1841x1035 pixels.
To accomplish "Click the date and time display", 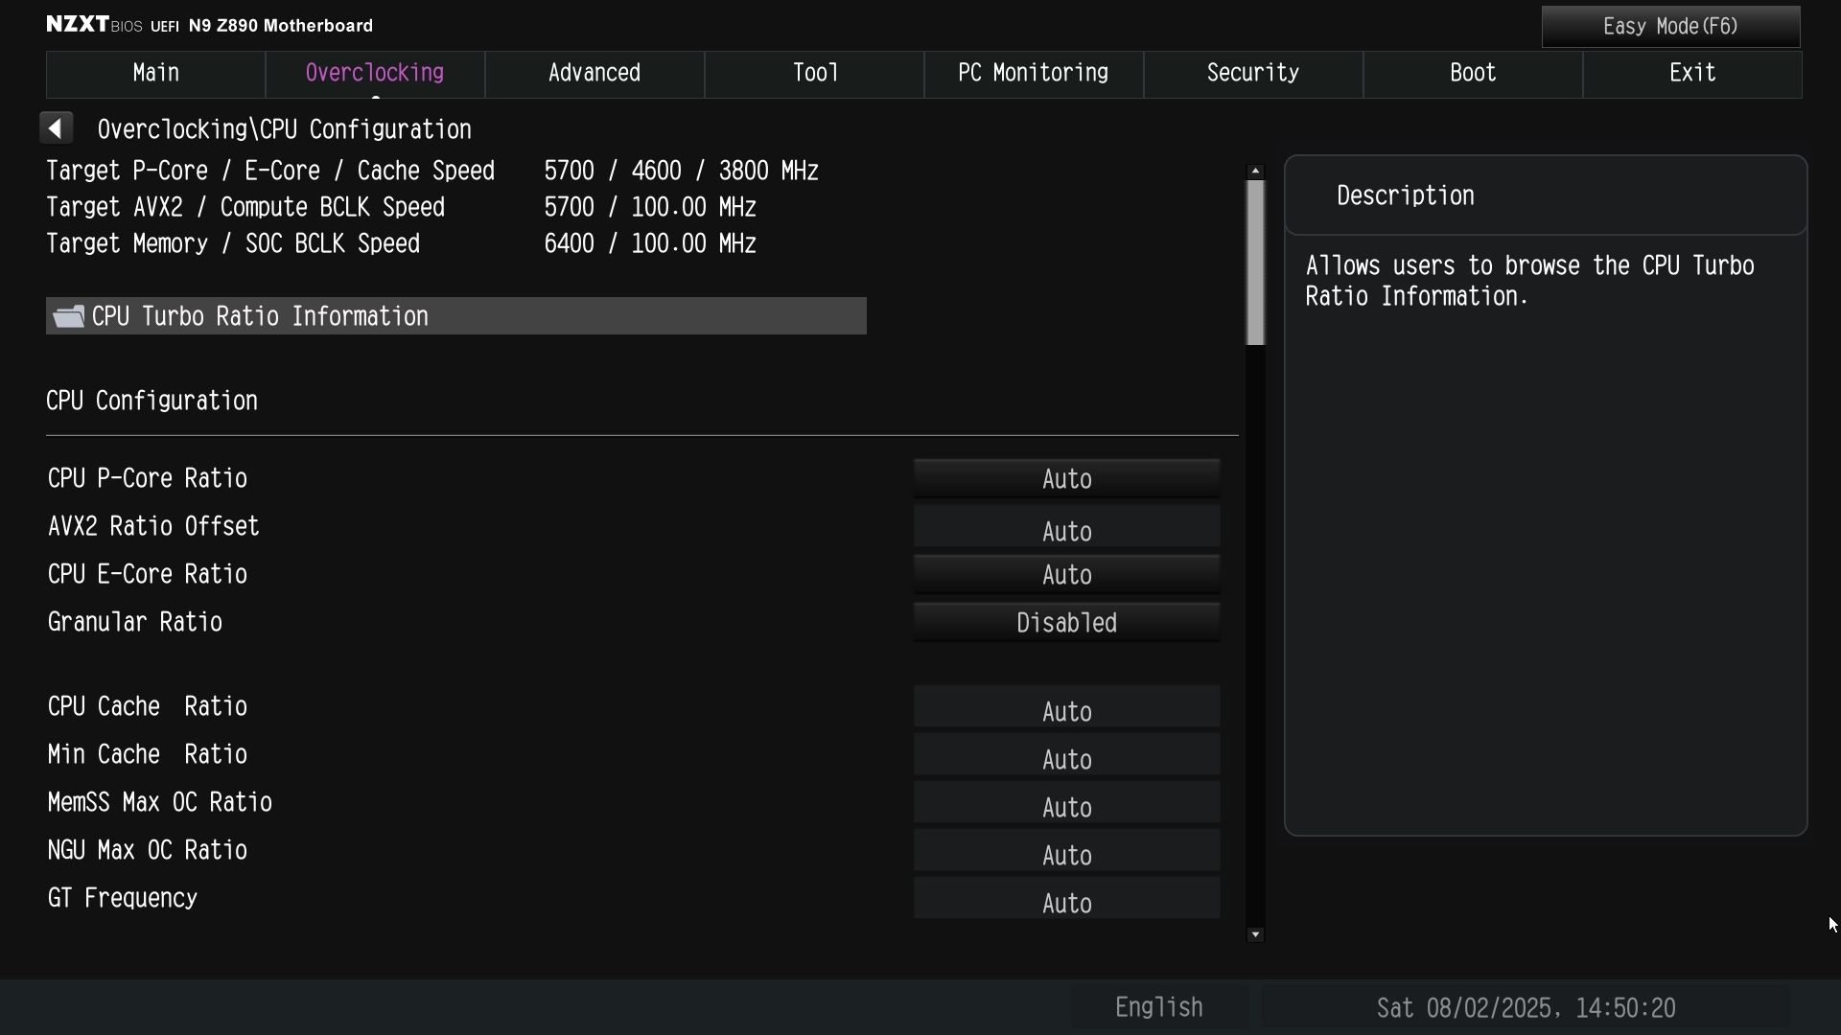I will click(1526, 1008).
